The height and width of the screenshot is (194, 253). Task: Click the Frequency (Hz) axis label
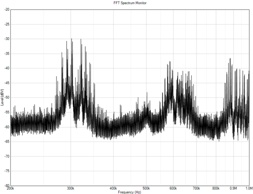(x=130, y=191)
